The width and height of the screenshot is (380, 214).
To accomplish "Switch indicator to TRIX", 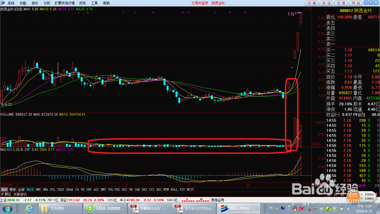I will (60, 190).
